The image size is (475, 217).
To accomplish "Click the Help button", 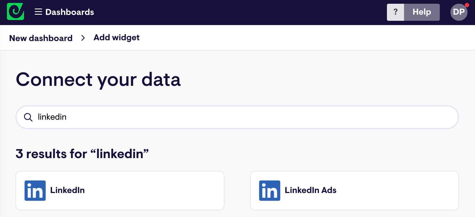I will [422, 12].
